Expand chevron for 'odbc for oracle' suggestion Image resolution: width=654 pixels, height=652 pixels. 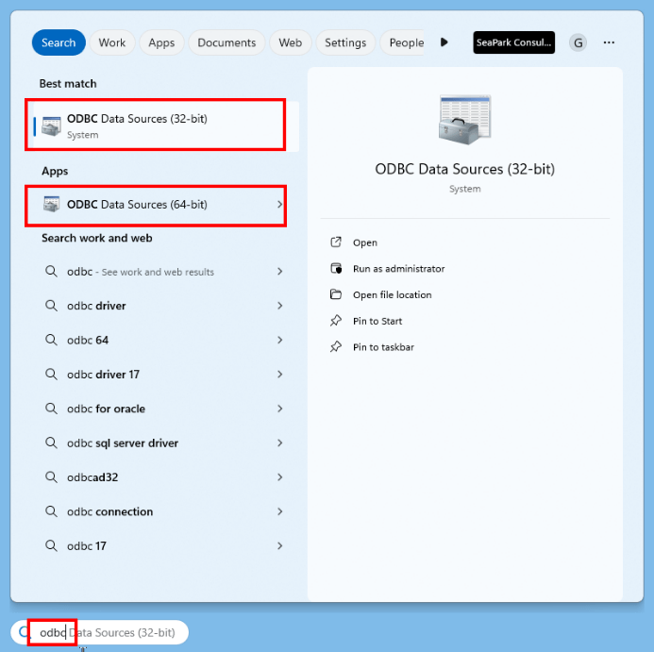(x=280, y=409)
